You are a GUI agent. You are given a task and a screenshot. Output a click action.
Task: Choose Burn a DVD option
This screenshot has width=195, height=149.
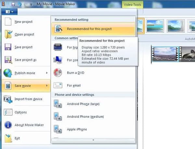pos(93,73)
